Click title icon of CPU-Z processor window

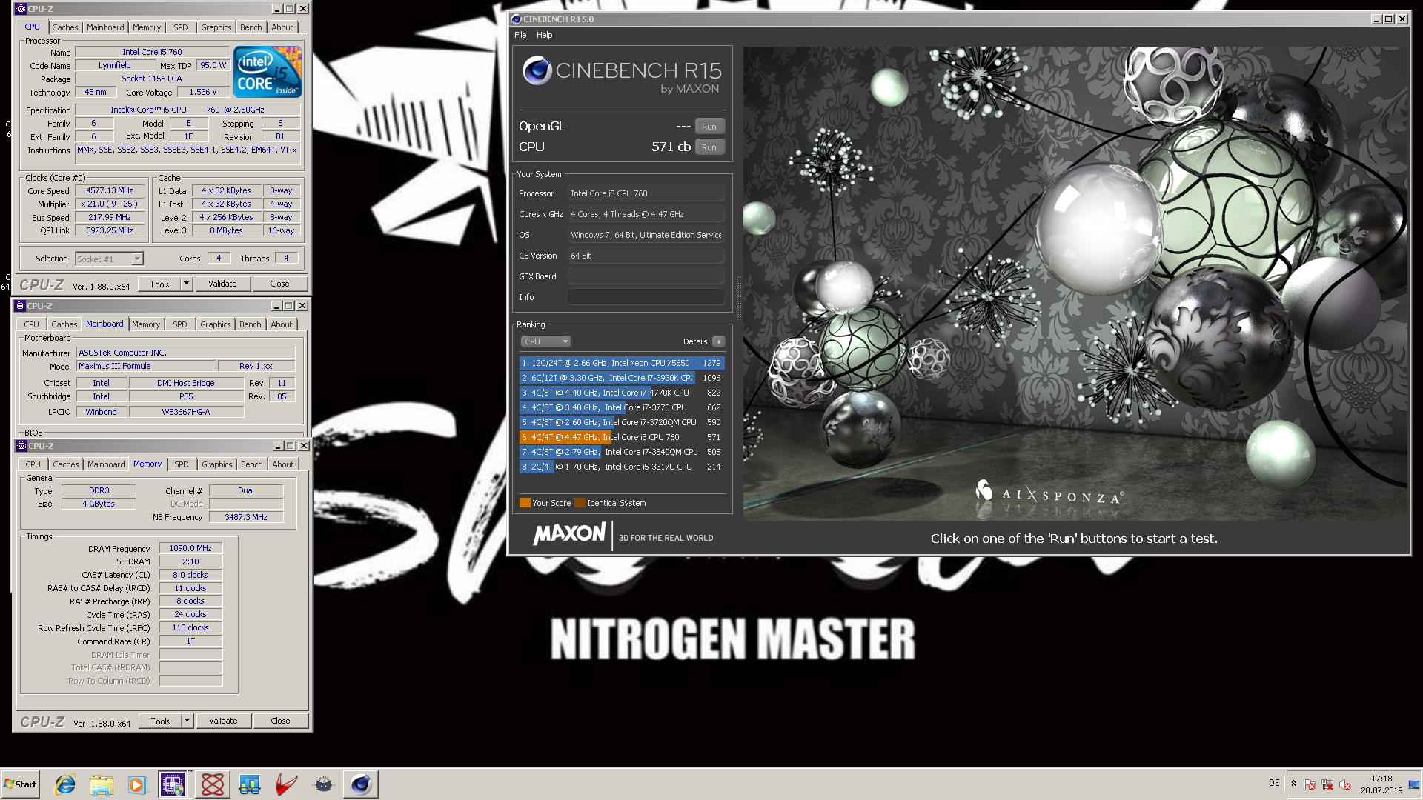(x=21, y=9)
